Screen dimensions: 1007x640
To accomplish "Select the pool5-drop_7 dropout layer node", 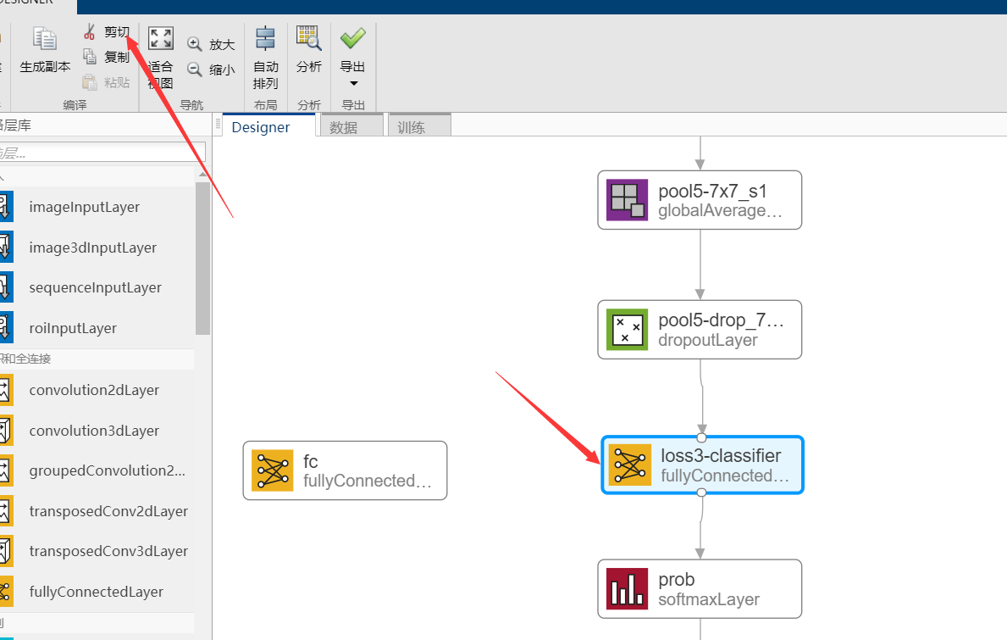I will pos(700,330).
